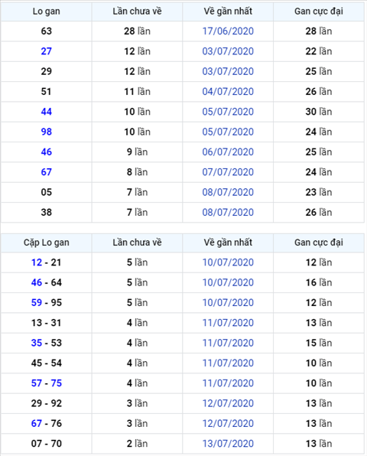Click 08/07/2020 in the number 05 row
Image resolution: width=367 pixels, height=456 pixels.
228,192
